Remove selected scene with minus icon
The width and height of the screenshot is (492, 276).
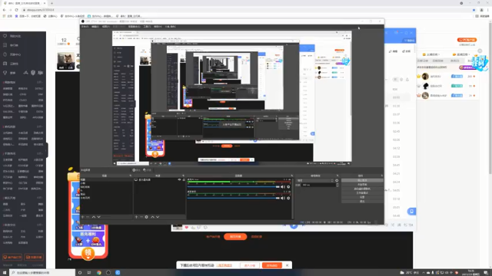click(x=88, y=217)
